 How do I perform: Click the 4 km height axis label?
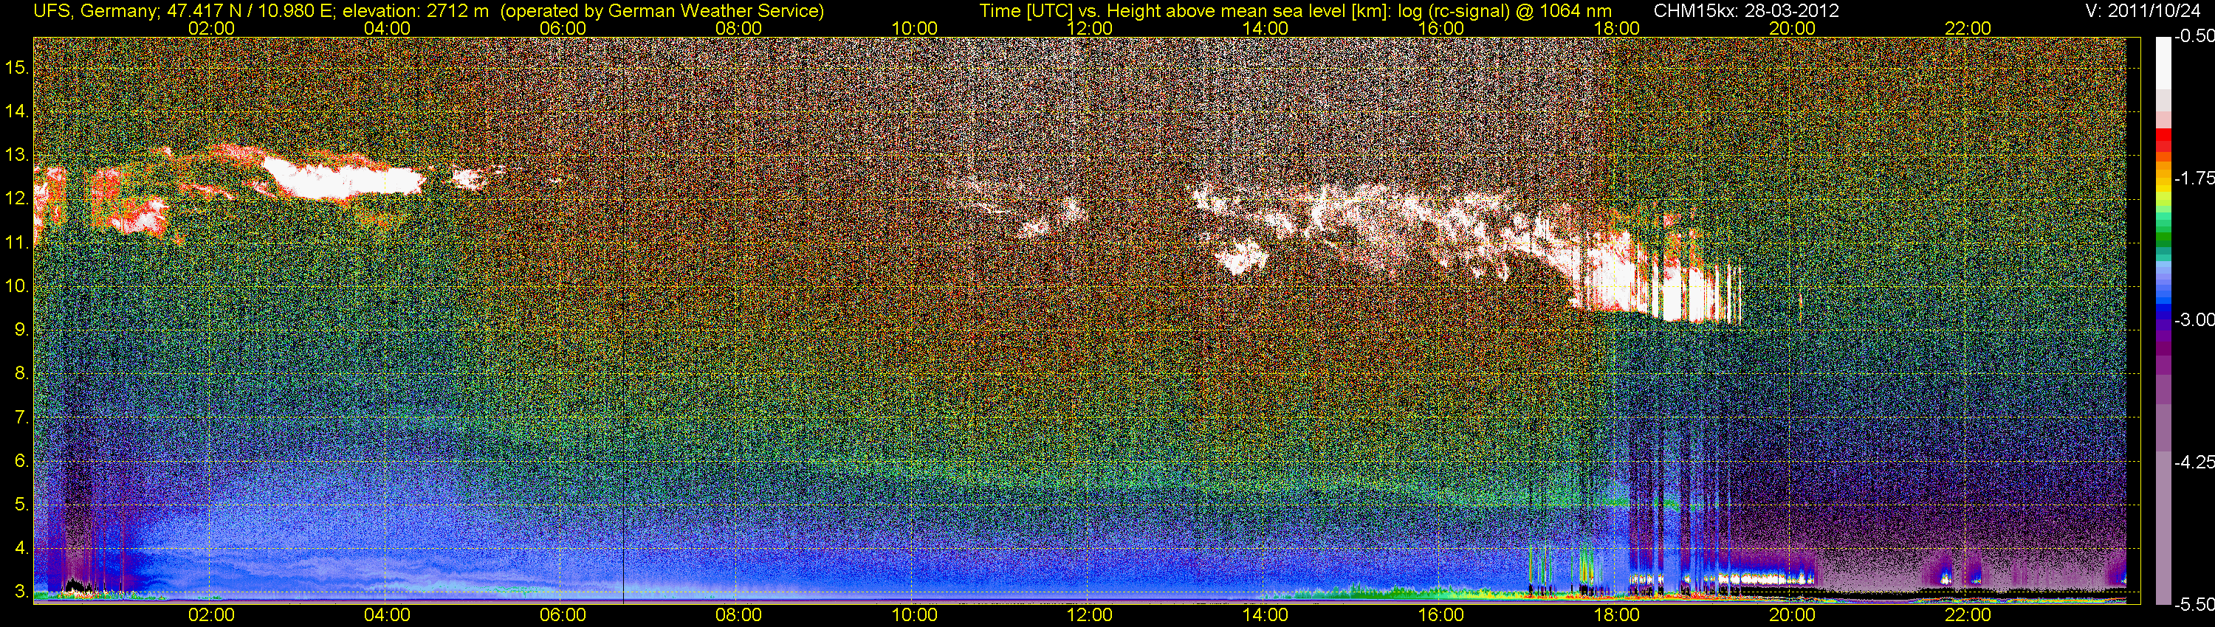coord(21,548)
